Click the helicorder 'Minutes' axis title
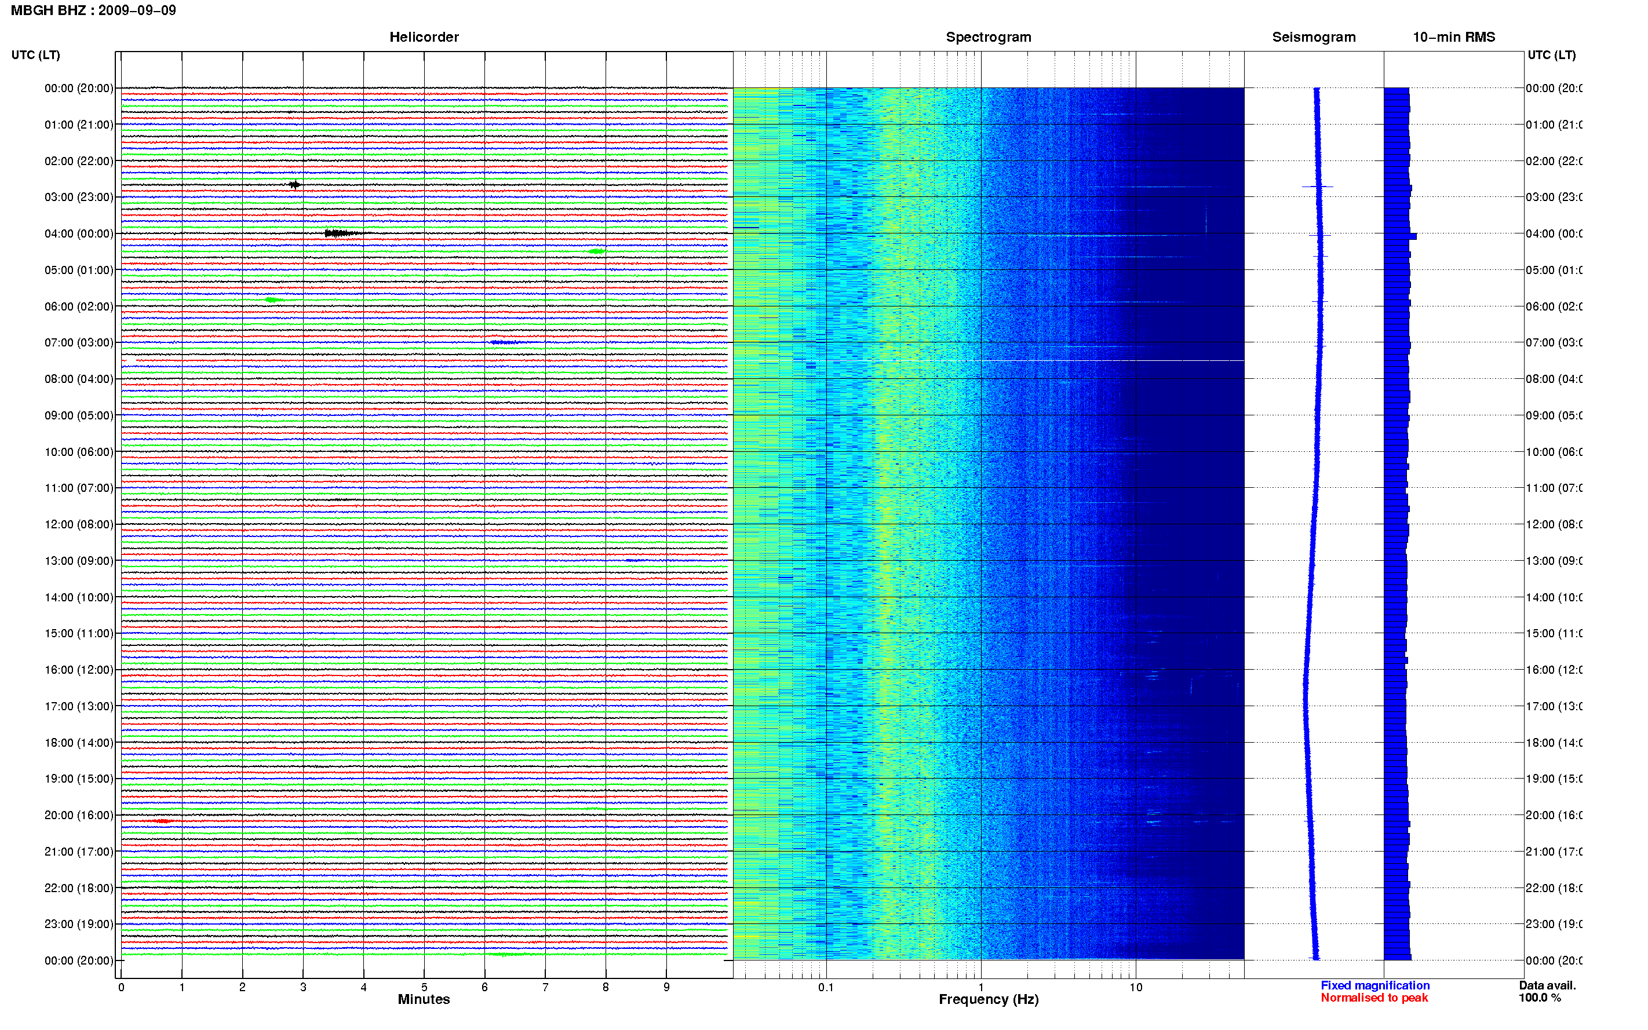This screenshot has width=1648, height=1030. point(424,999)
